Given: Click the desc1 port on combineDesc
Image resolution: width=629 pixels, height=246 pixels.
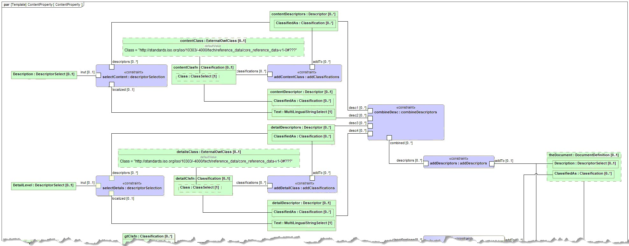Looking at the screenshot, I should [x=370, y=111].
